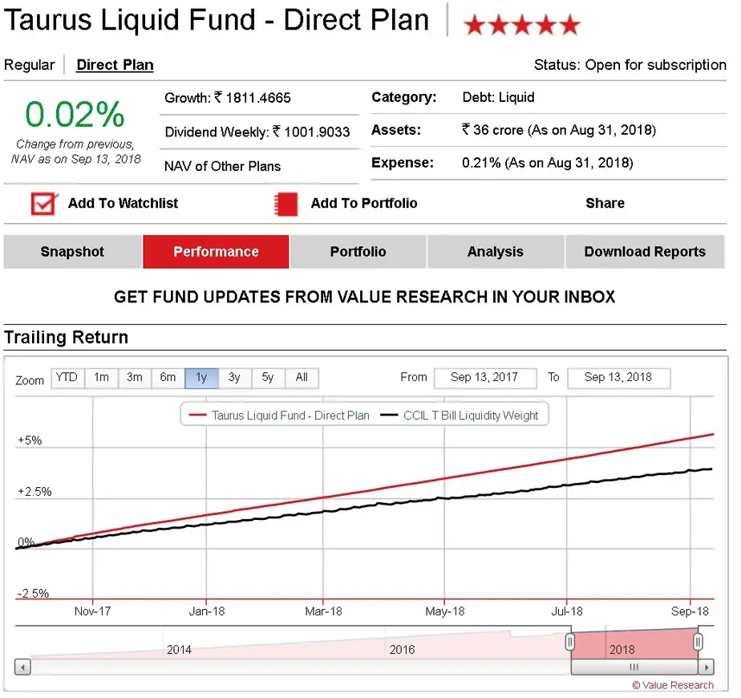The width and height of the screenshot is (741, 698).
Task: Toggle Taurus Liquid Fund legend series
Action: (x=279, y=416)
